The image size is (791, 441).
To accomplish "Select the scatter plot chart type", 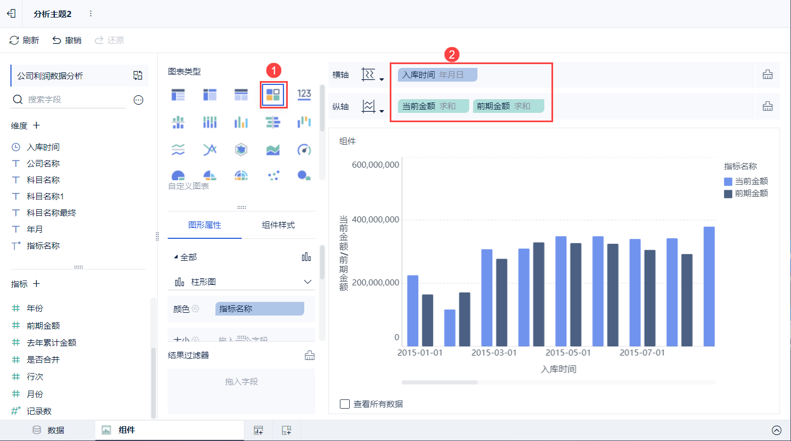I will 273,175.
